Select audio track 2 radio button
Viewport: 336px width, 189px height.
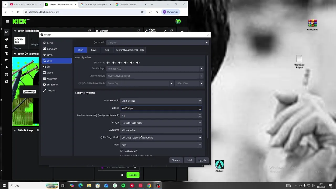[114, 62]
